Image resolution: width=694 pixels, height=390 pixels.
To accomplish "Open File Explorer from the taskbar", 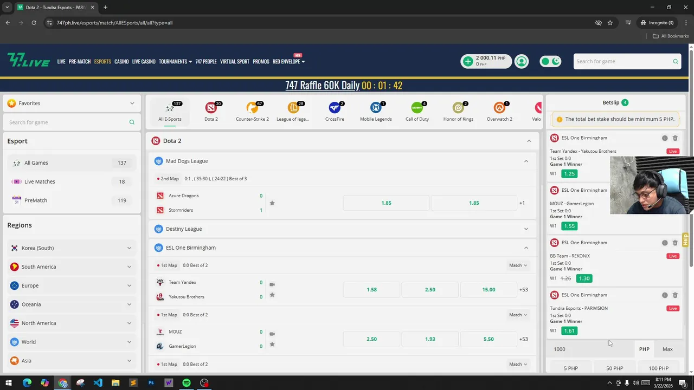I will [x=115, y=383].
